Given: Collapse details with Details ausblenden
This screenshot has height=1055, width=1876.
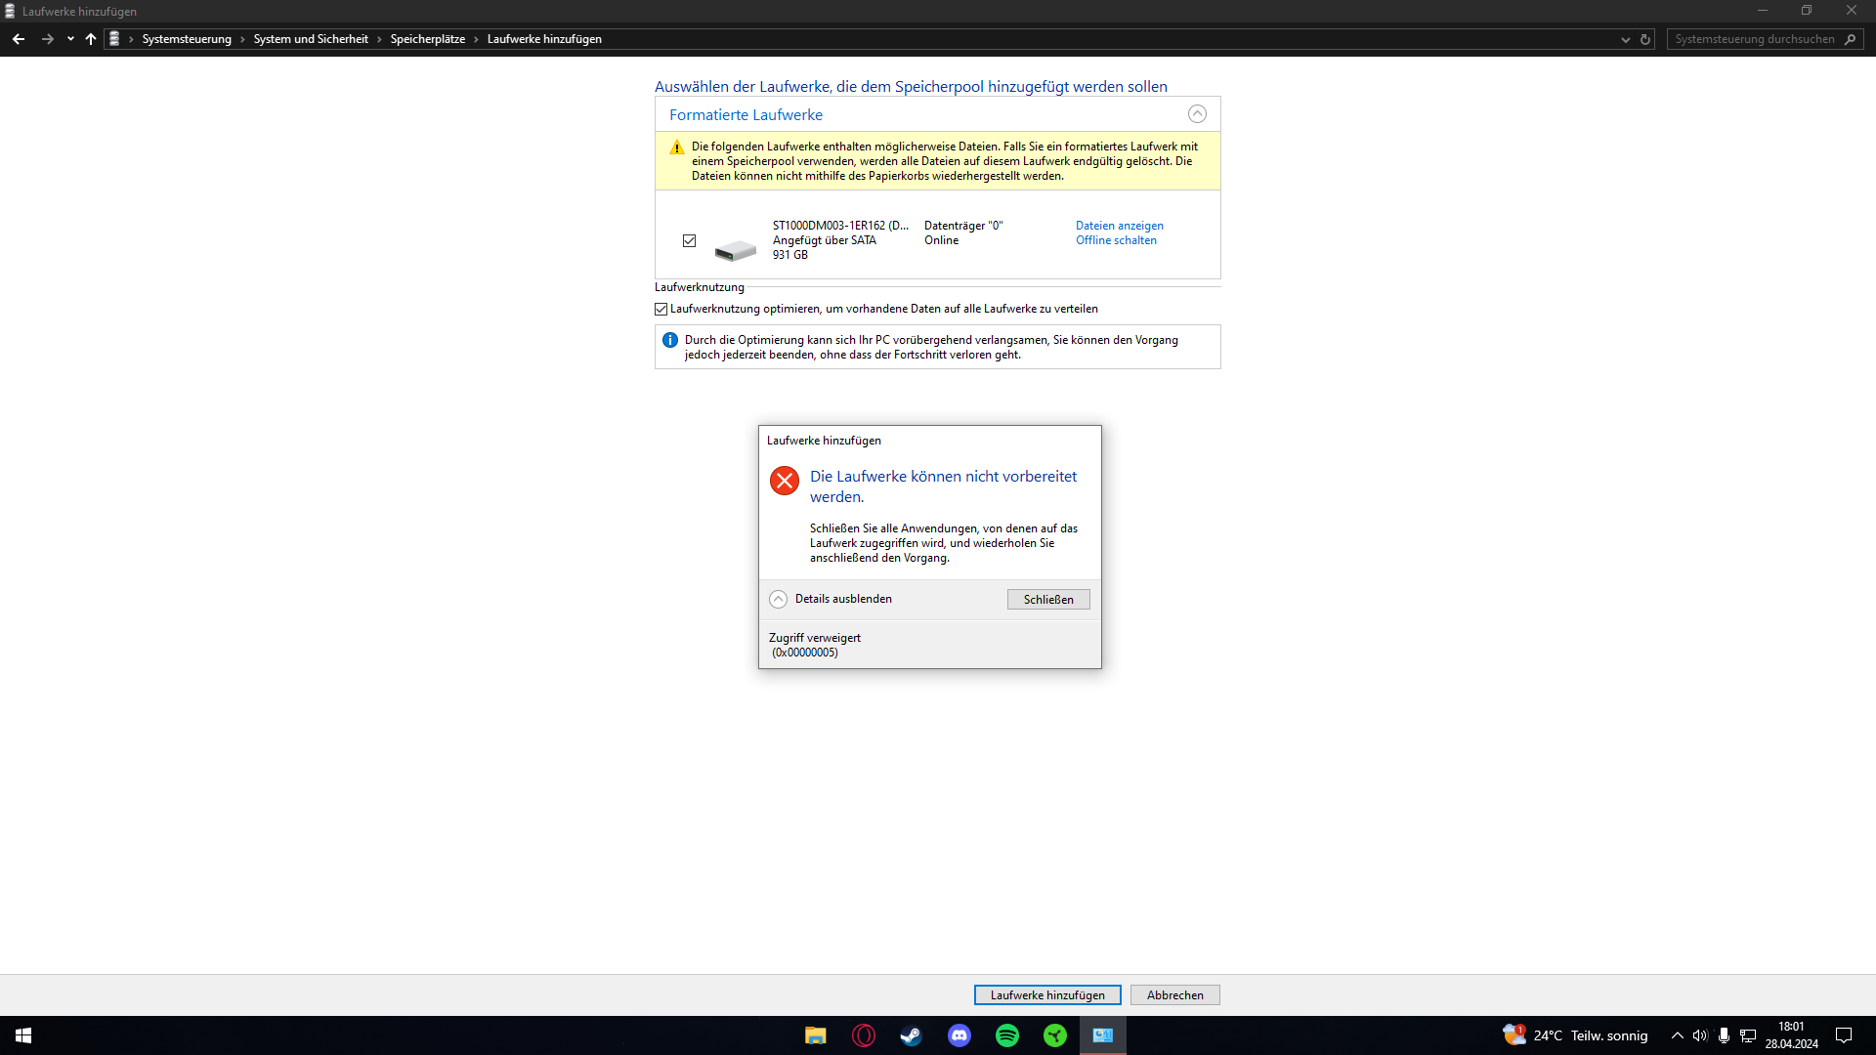Looking at the screenshot, I should (x=778, y=599).
